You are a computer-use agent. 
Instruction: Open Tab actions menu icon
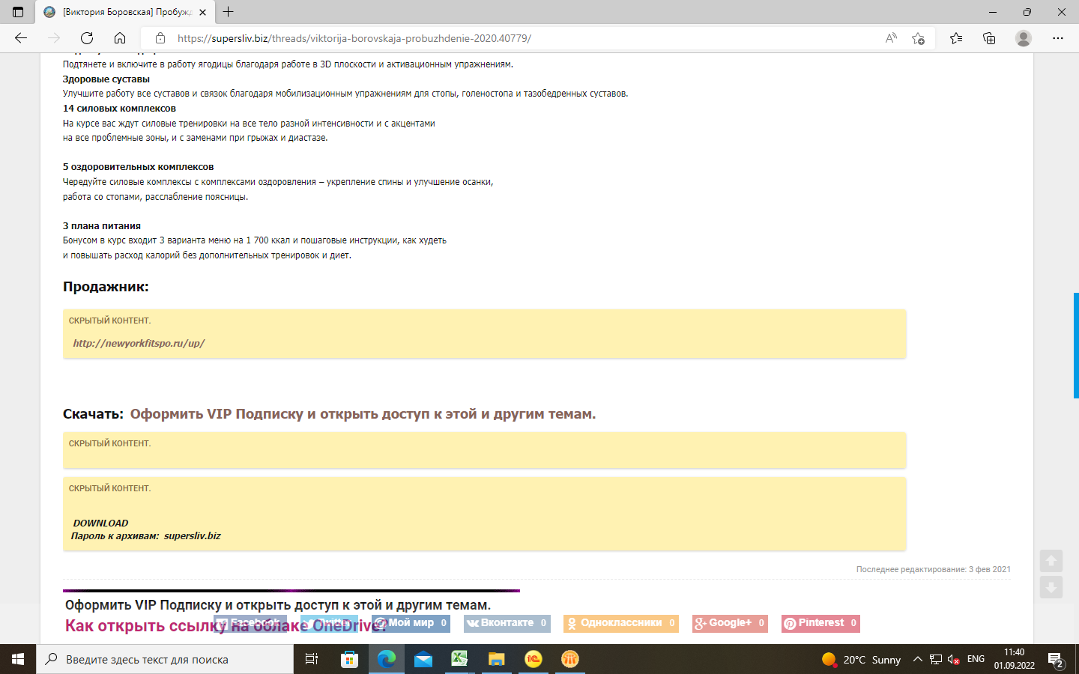click(x=18, y=12)
